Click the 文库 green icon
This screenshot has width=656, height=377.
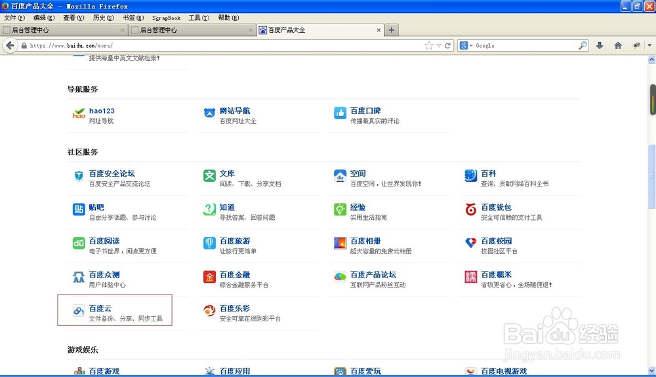tap(209, 175)
